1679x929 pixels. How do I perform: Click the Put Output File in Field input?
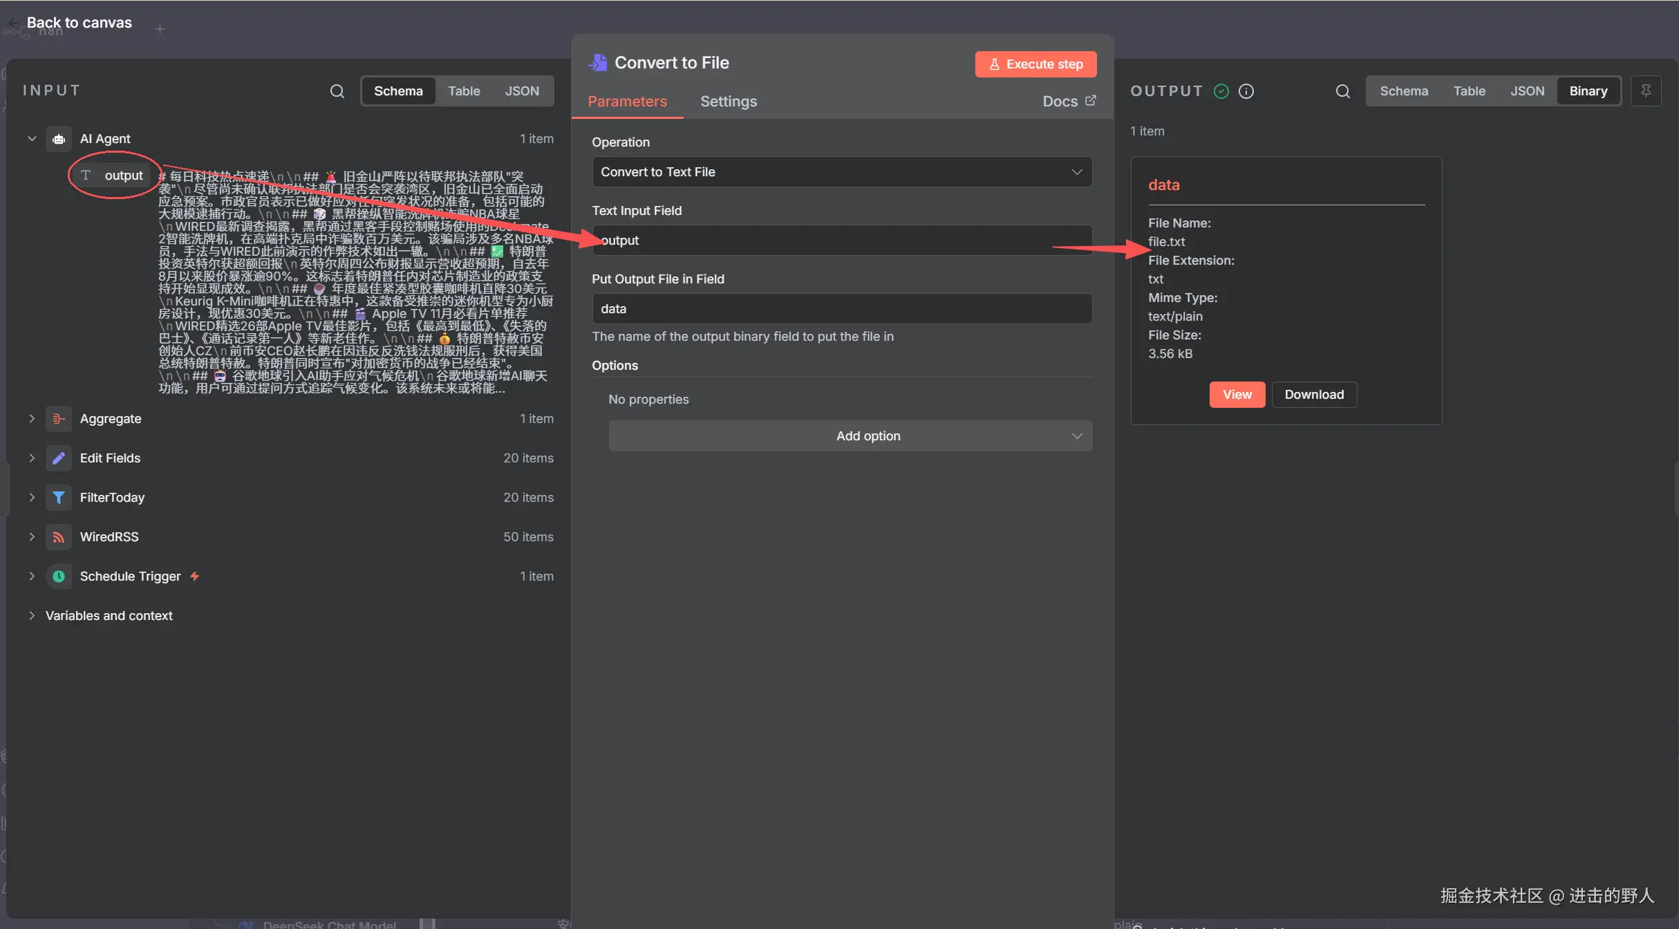coord(841,309)
